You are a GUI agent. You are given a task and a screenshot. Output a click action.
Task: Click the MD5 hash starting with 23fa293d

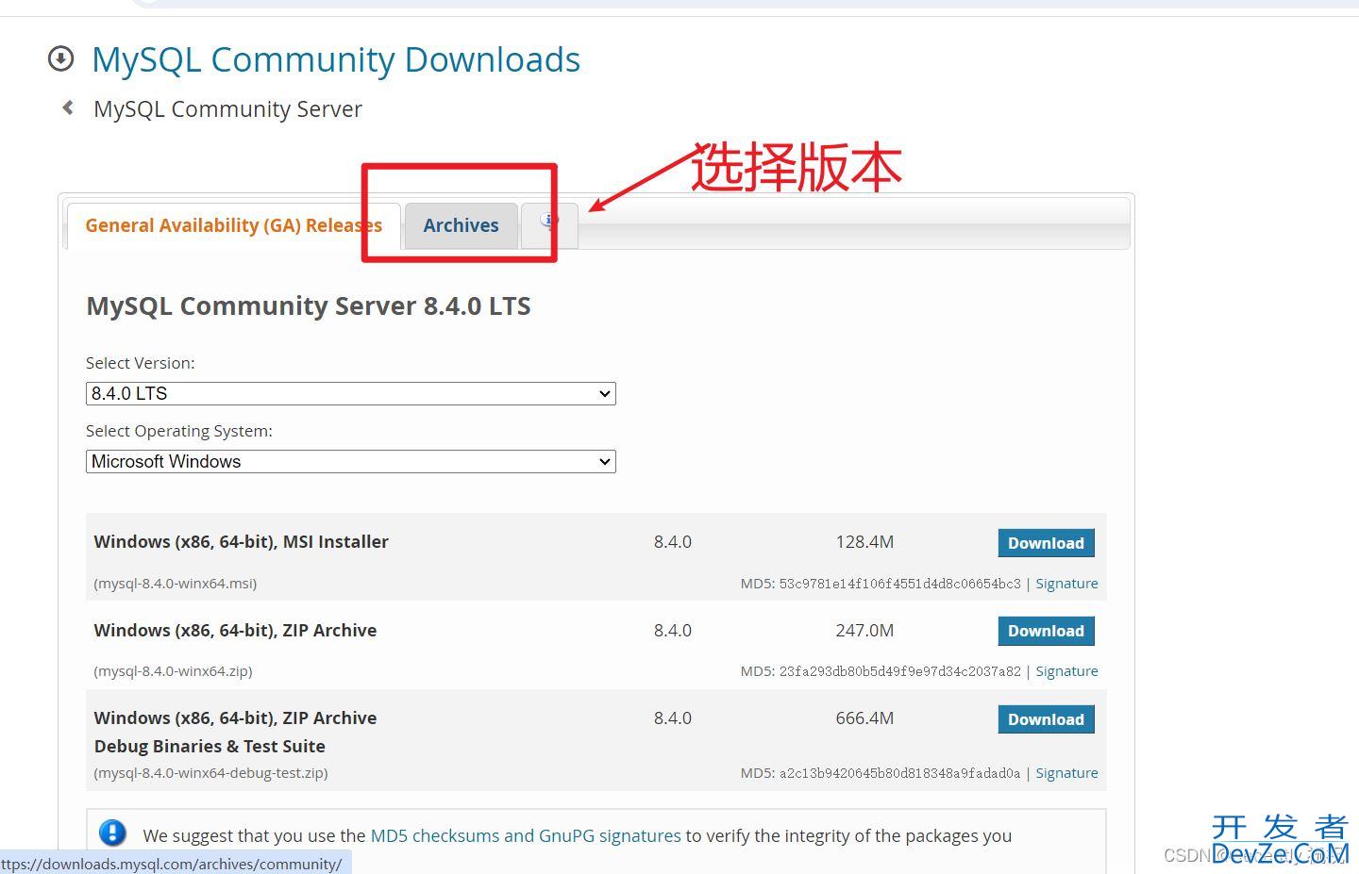click(899, 671)
